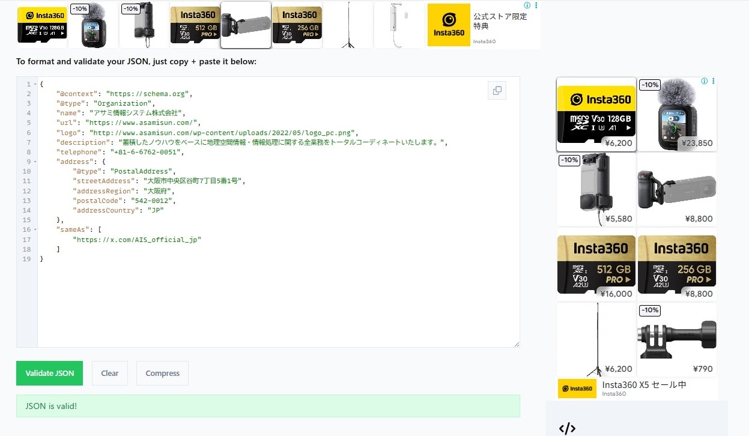The width and height of the screenshot is (749, 436).
Task: Open the Insta360 X5 セール中 link
Action: coord(643,385)
